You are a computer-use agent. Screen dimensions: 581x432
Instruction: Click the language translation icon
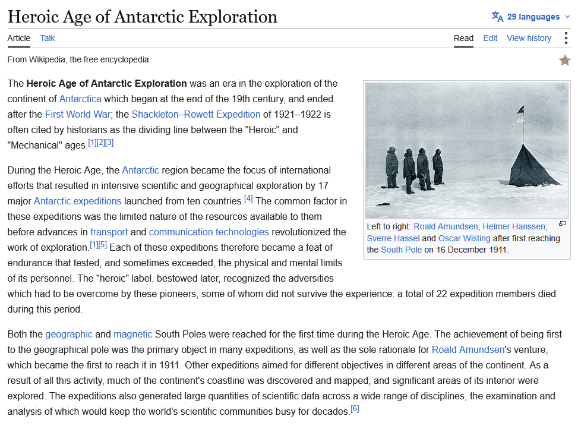[497, 17]
